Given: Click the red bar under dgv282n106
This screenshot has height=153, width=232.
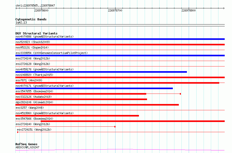Looking at the screenshot, I should (x=97, y=105).
